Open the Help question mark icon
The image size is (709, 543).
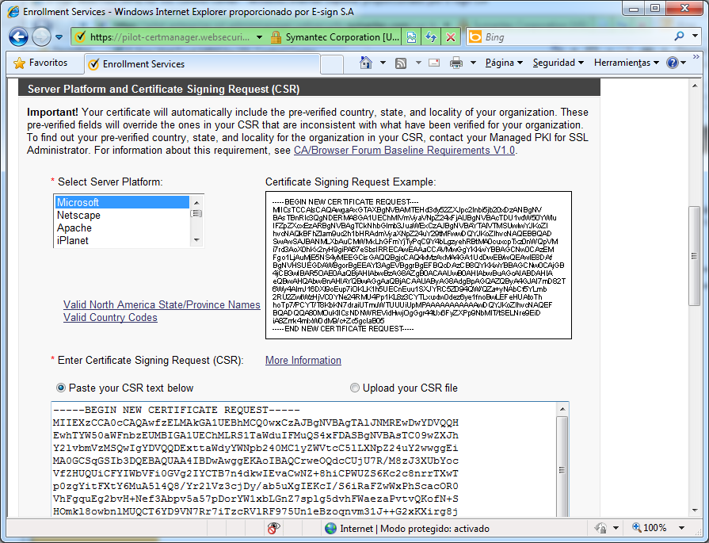coord(673,63)
